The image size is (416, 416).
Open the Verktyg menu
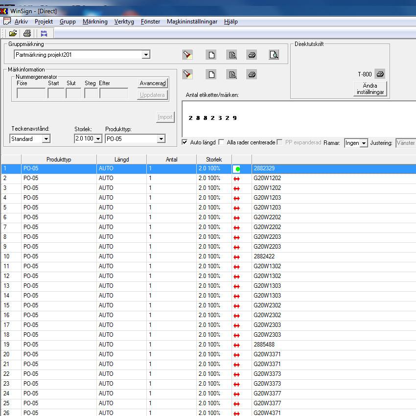point(124,22)
